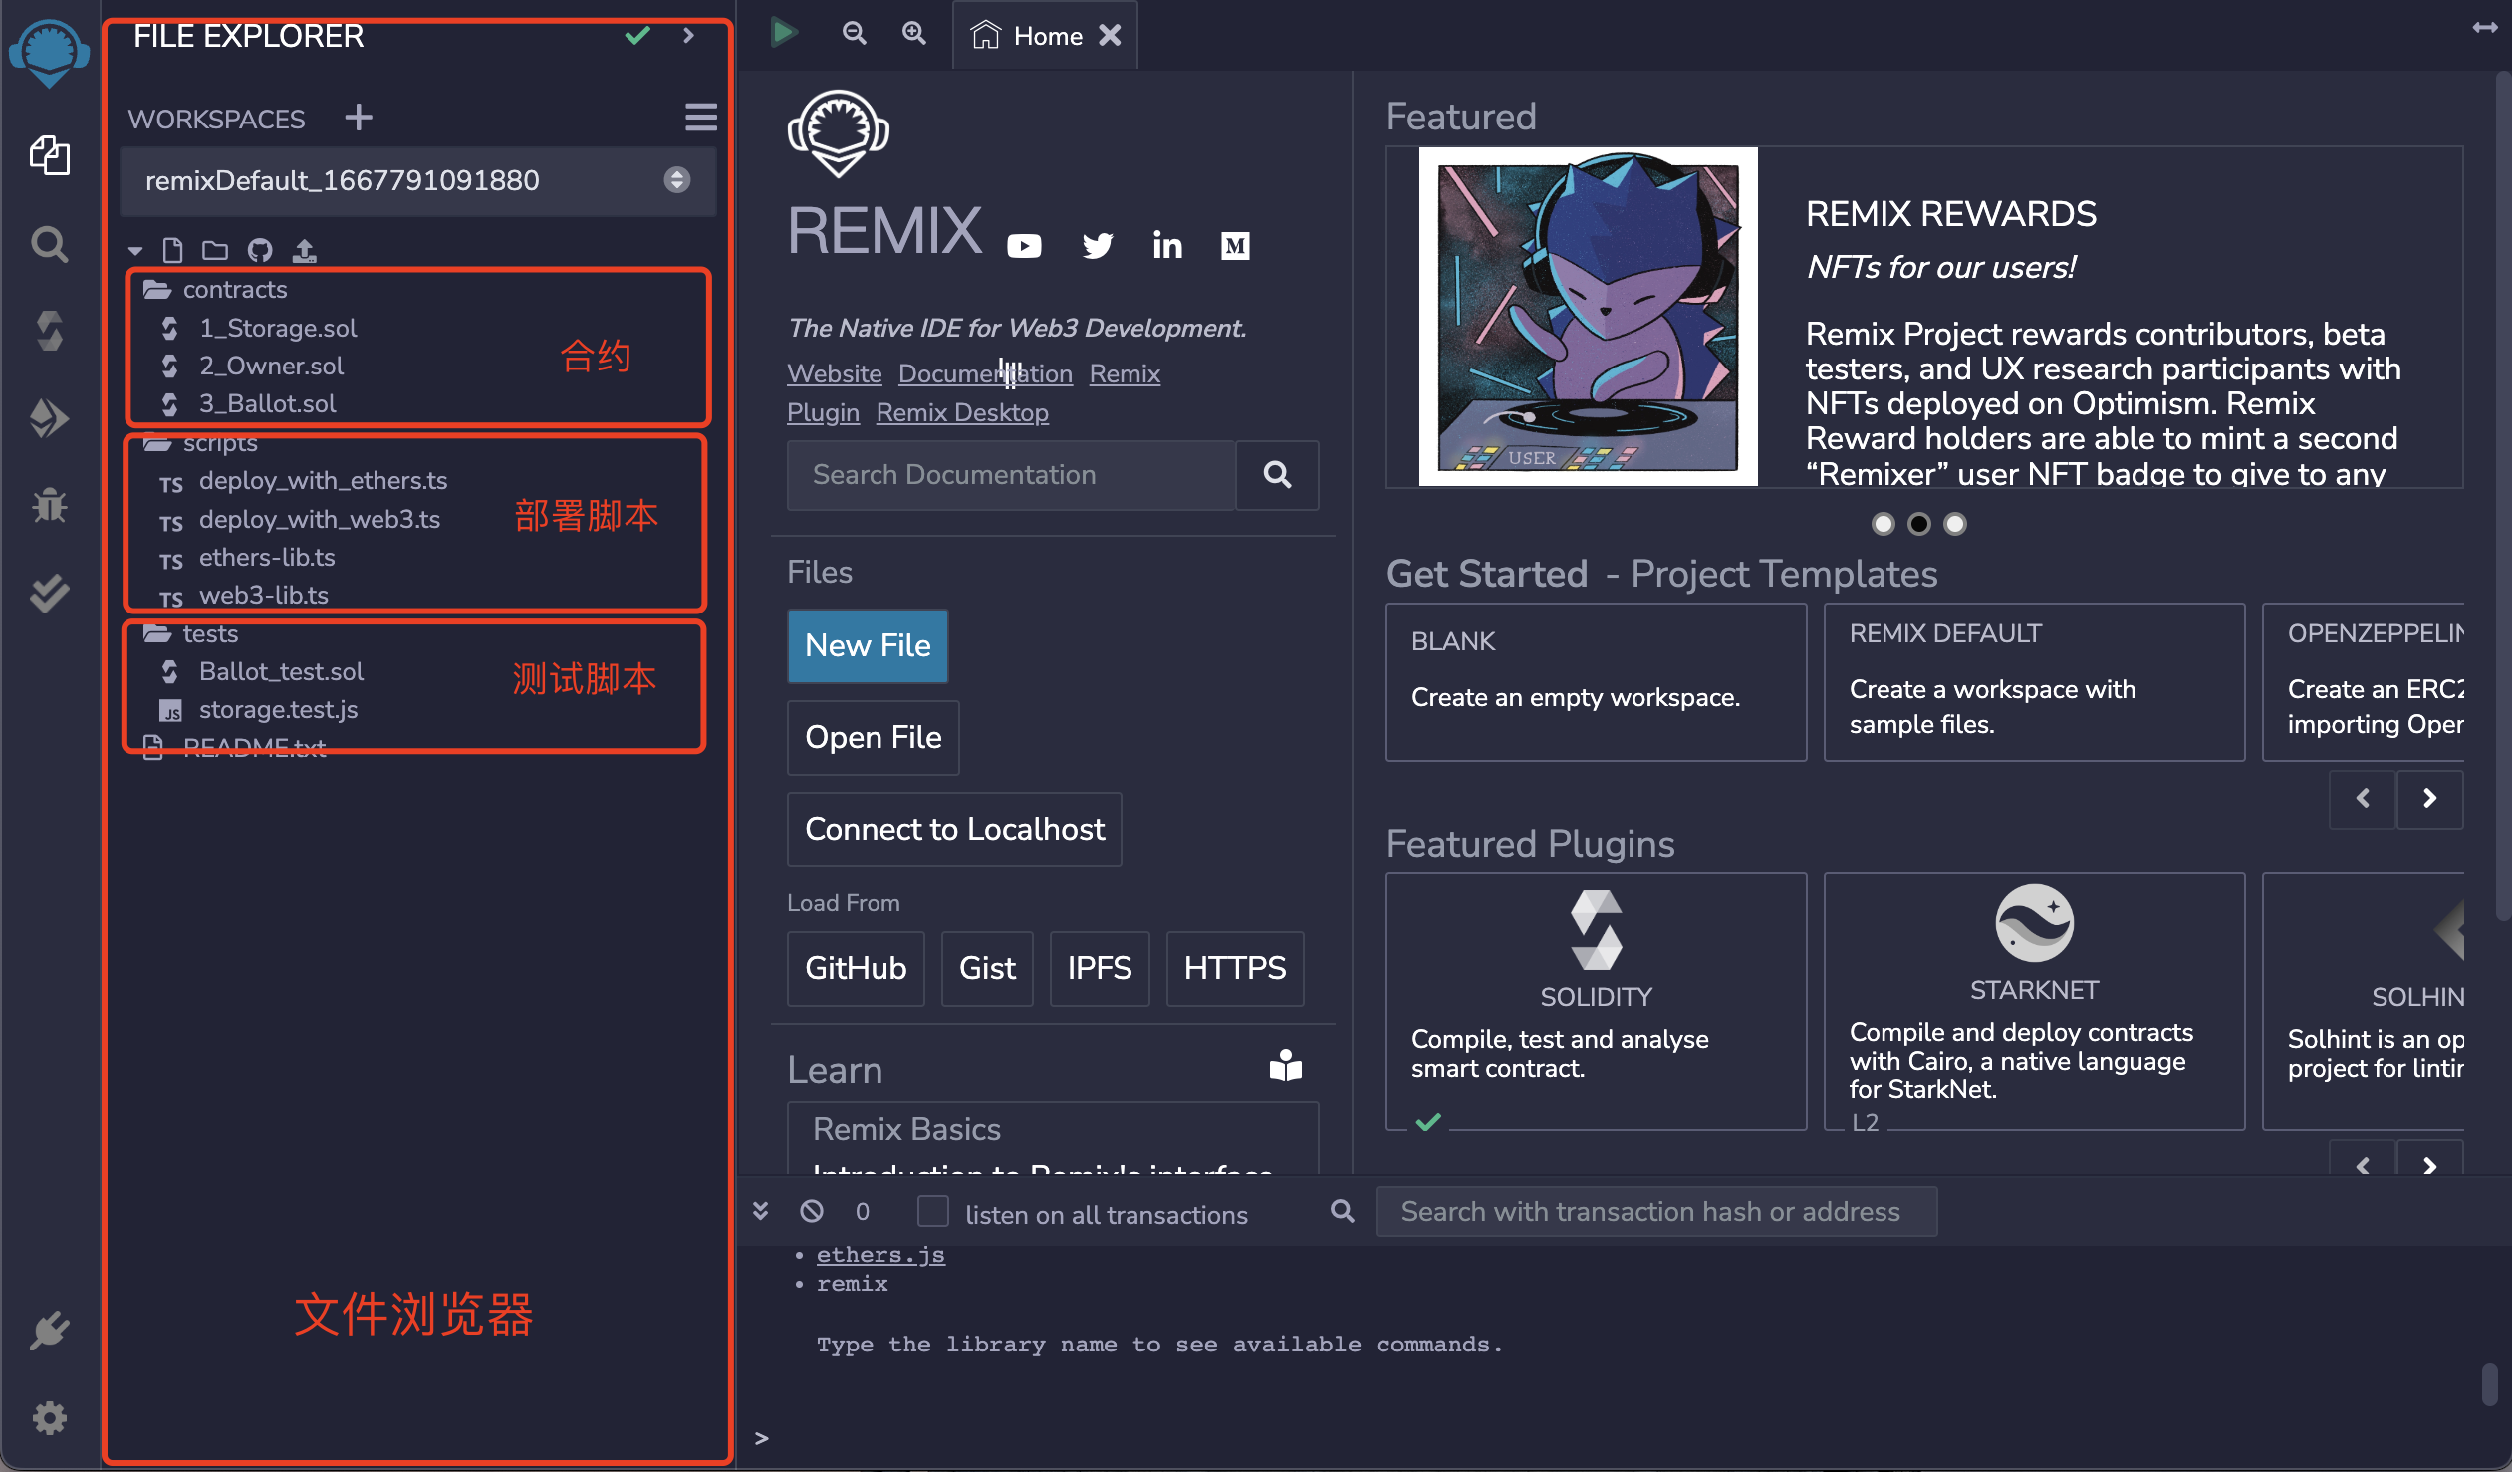Click Connect to Localhost
The image size is (2512, 1472).
coord(954,829)
